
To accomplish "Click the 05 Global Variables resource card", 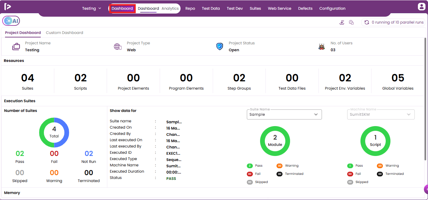I will tap(398, 81).
